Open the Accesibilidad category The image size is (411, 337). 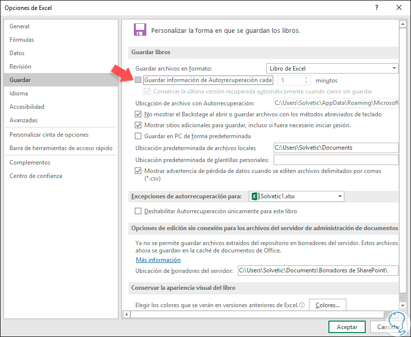click(x=61, y=106)
